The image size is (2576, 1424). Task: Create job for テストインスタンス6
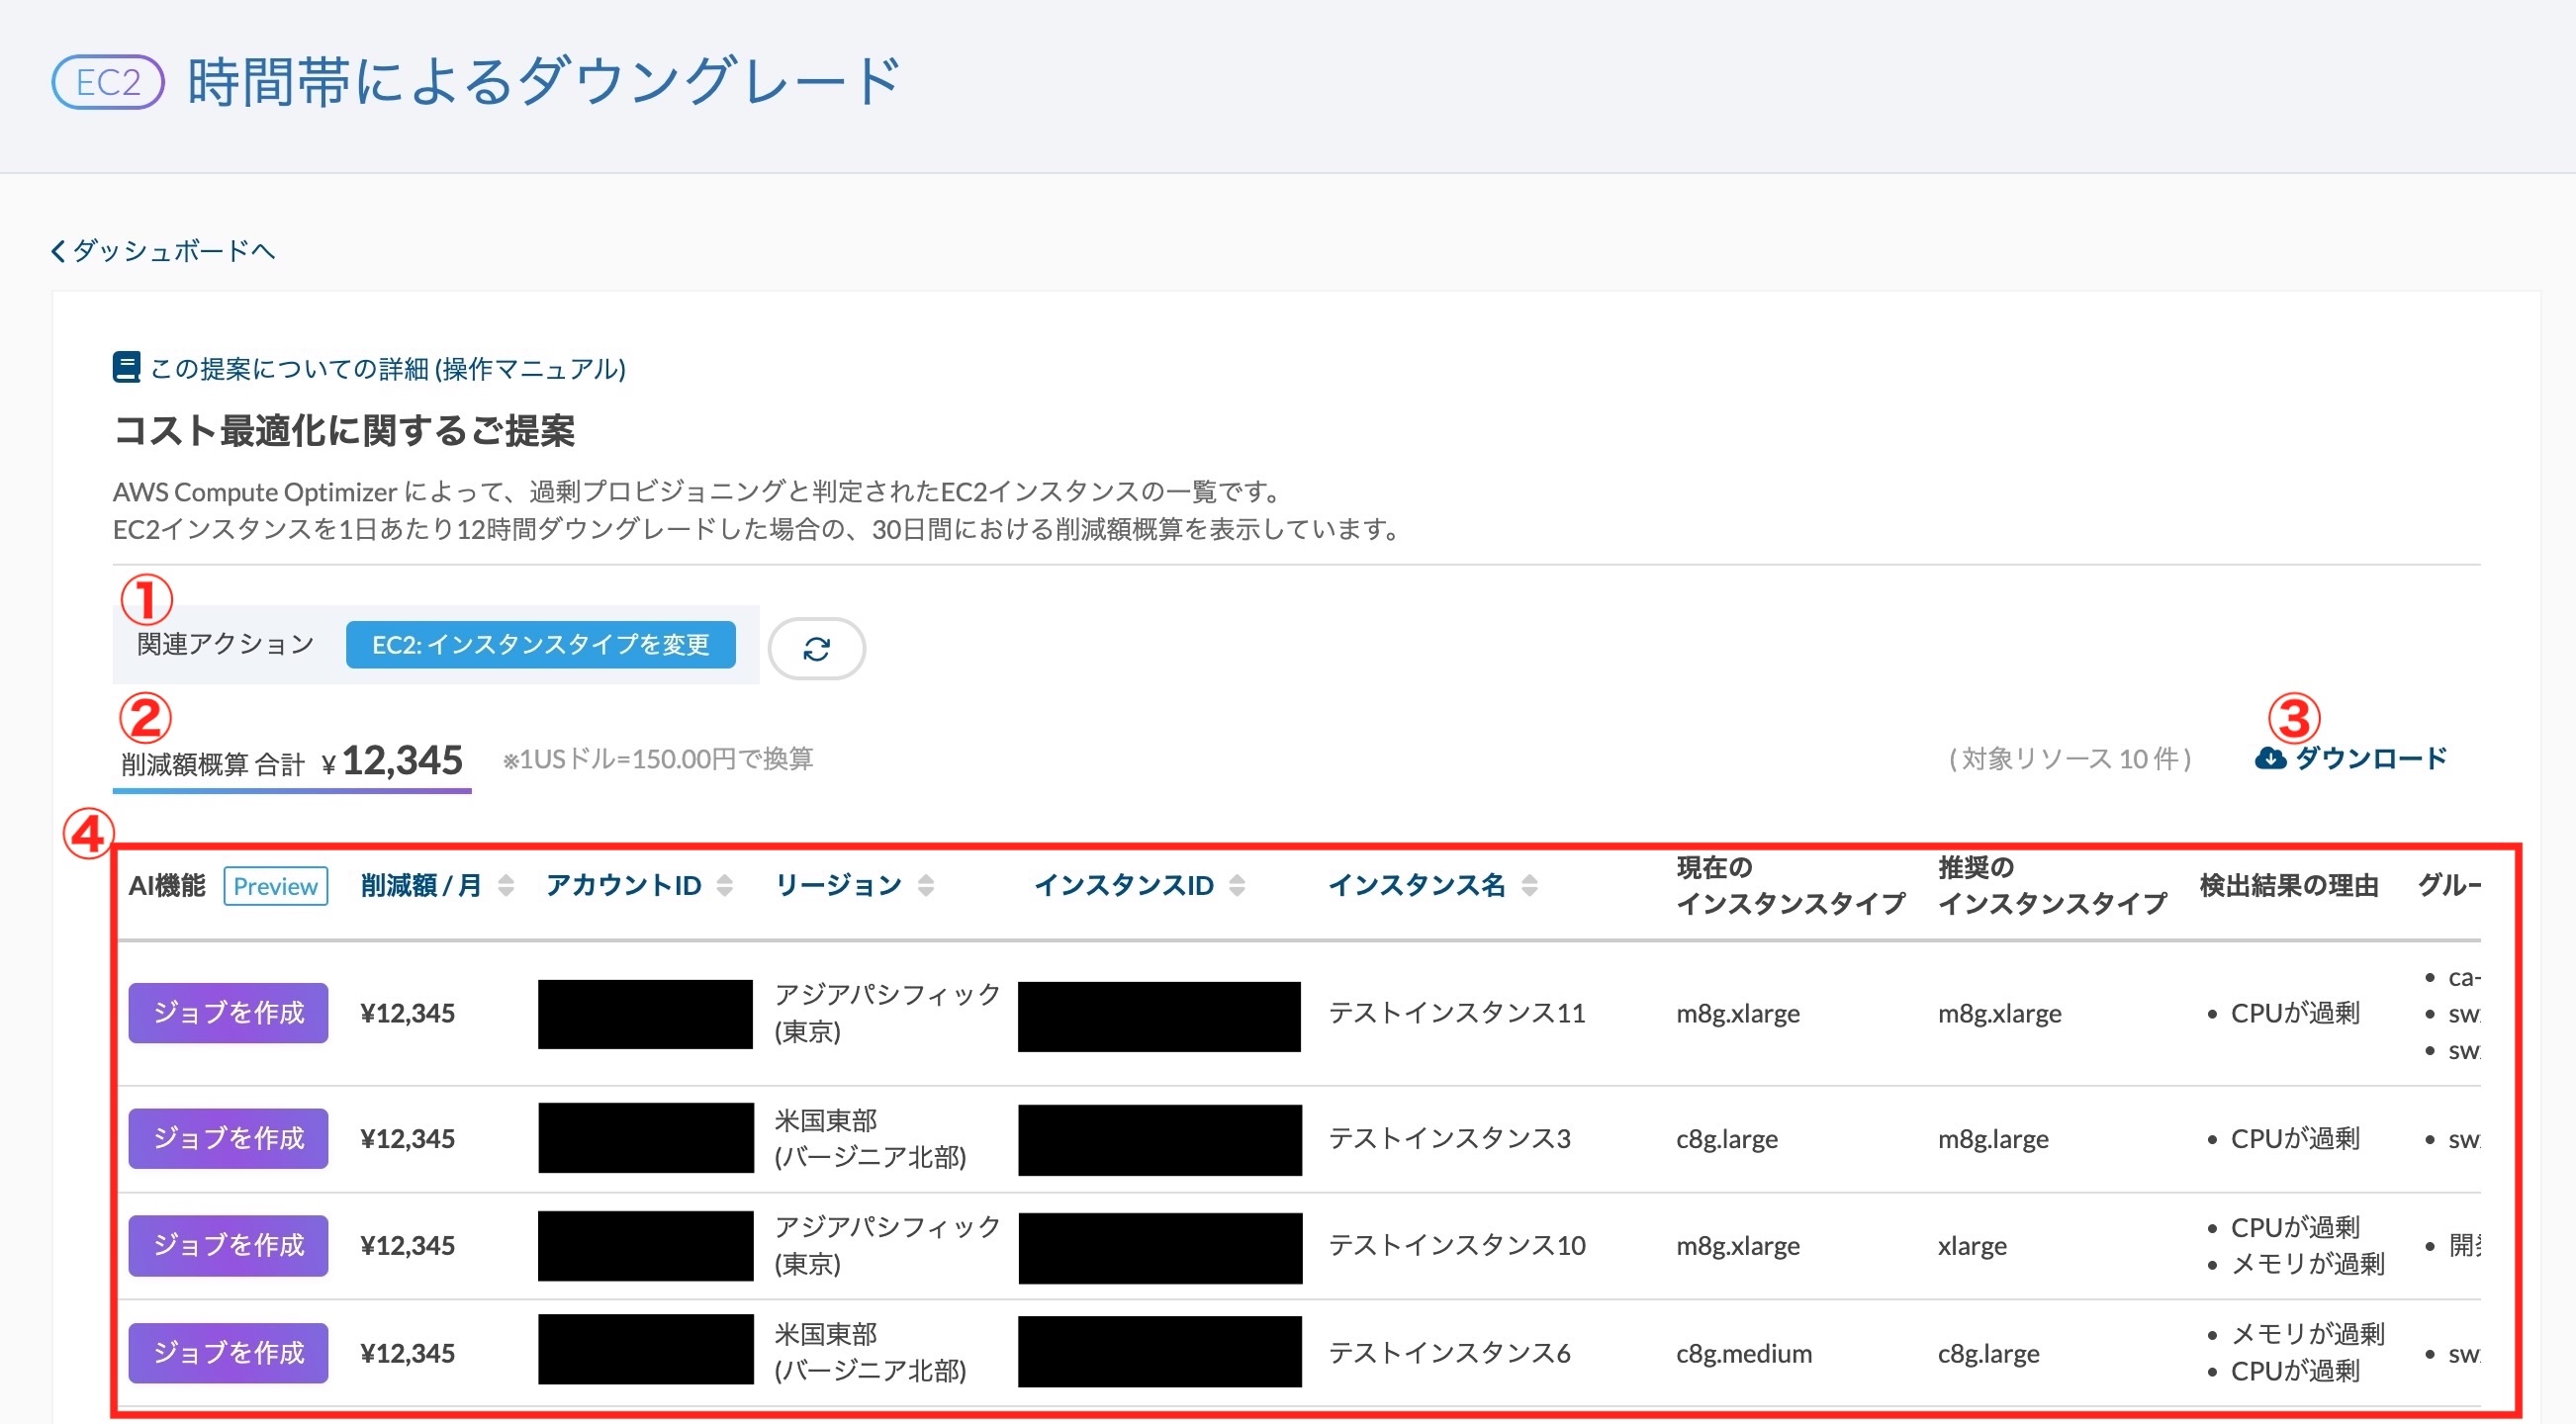tap(228, 1353)
